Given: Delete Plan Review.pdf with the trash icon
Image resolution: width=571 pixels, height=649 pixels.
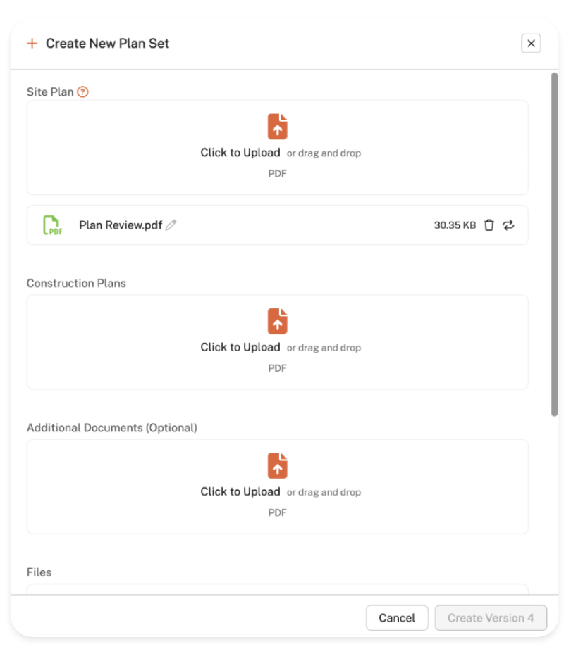Looking at the screenshot, I should tap(489, 225).
